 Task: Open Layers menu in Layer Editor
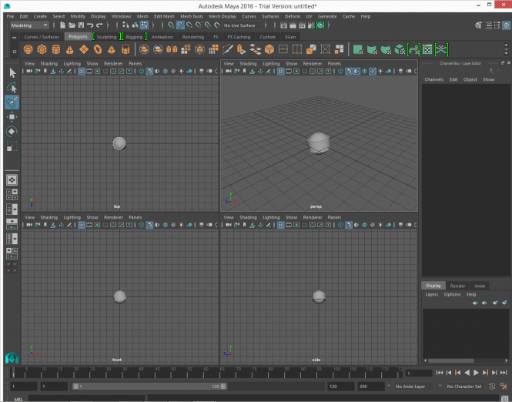tap(431, 294)
